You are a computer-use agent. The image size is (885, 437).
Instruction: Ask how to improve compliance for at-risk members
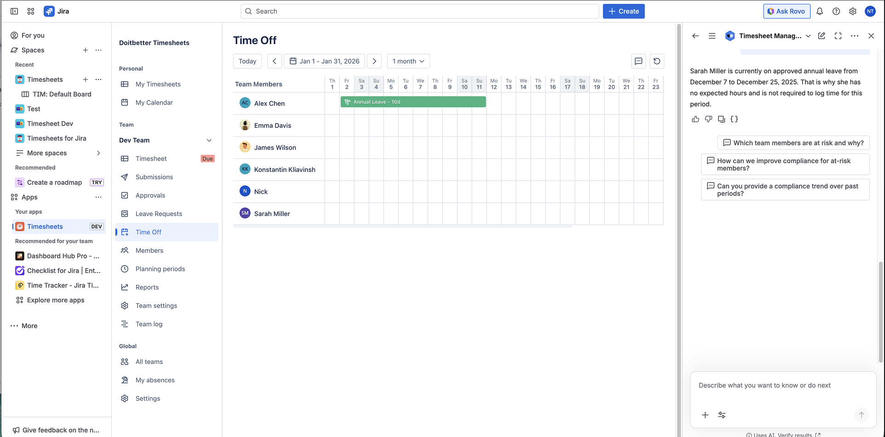pyautogui.click(x=785, y=165)
